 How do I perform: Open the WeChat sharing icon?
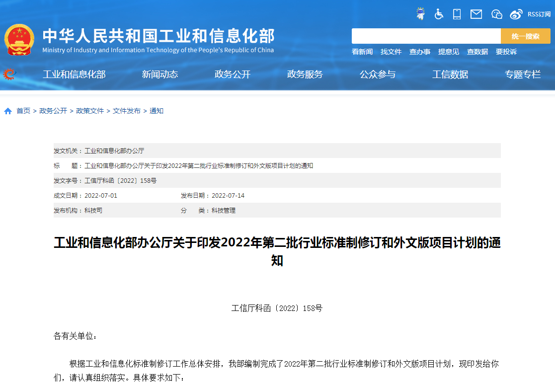tap(496, 14)
